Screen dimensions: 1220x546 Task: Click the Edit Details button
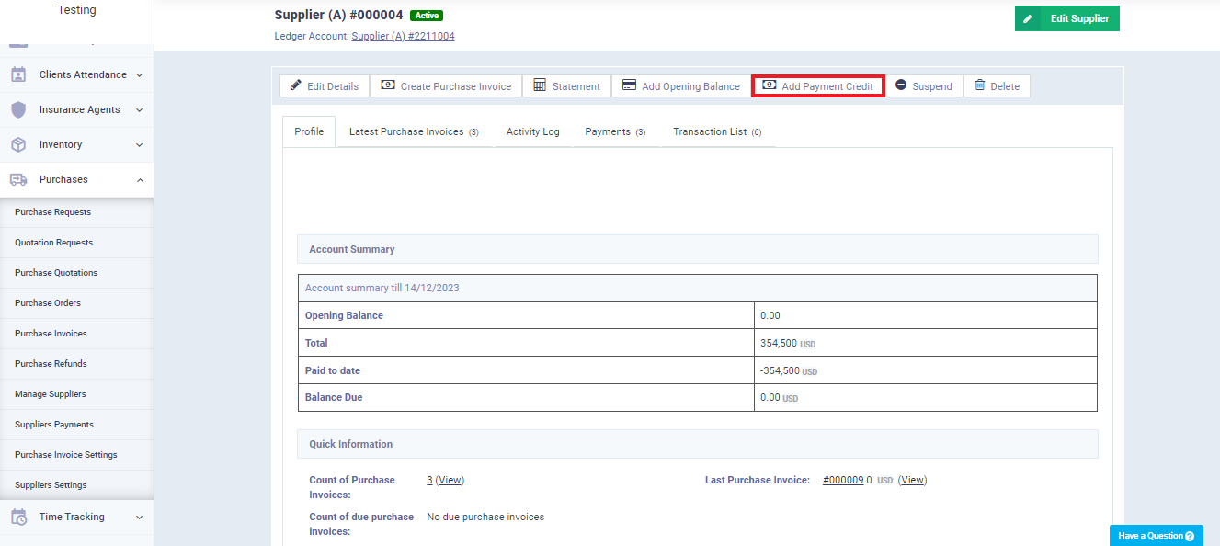tap(325, 85)
